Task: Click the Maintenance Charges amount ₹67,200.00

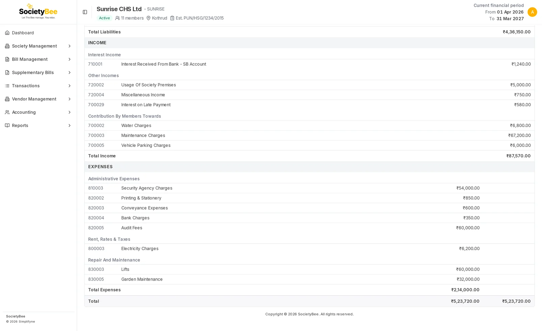Action: tap(519, 135)
